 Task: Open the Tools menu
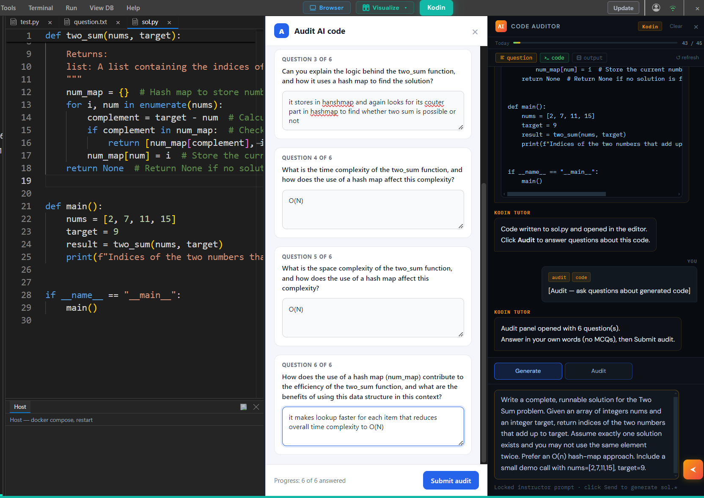click(x=8, y=8)
